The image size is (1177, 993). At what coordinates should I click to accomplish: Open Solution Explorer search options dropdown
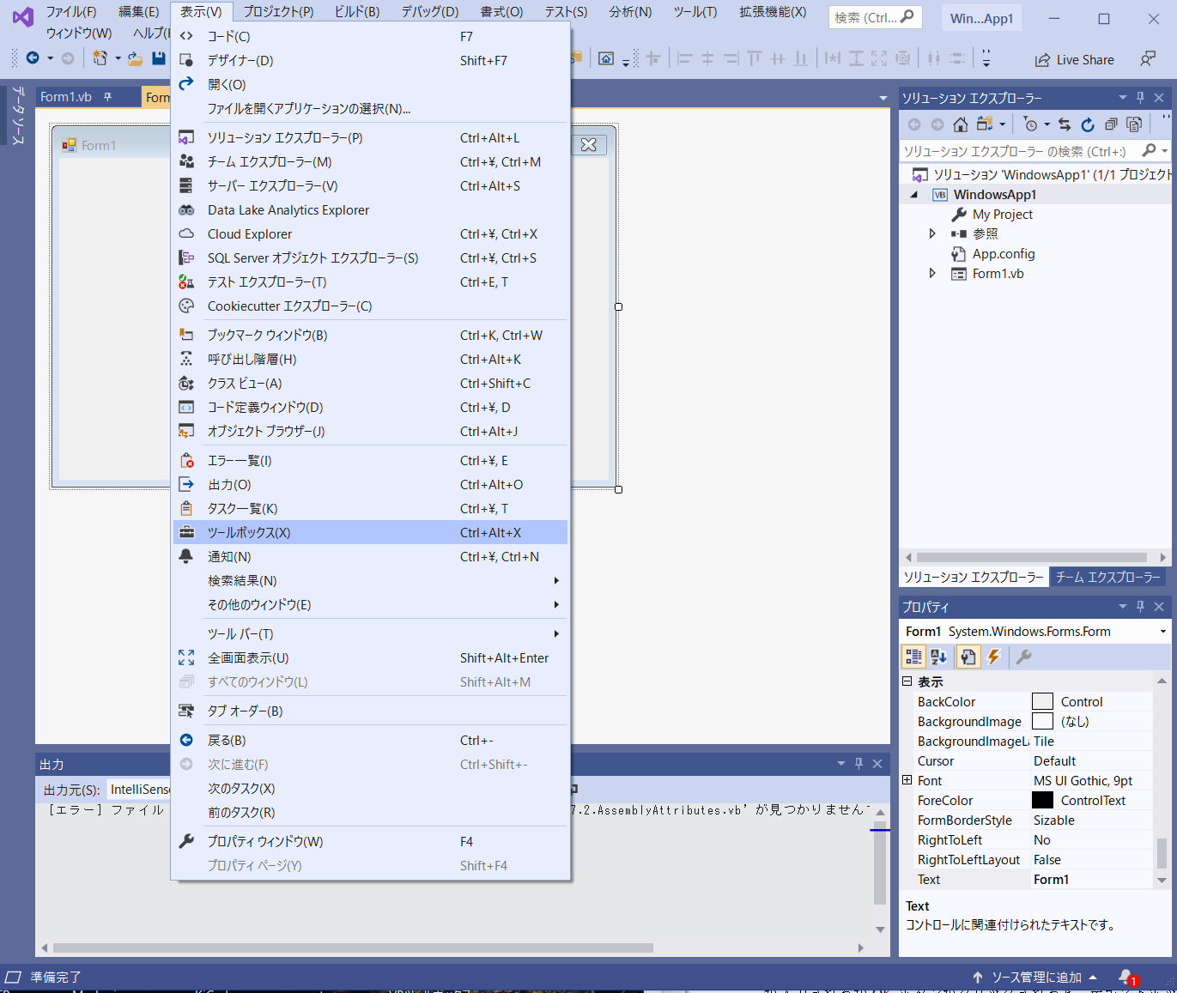pyautogui.click(x=1165, y=151)
